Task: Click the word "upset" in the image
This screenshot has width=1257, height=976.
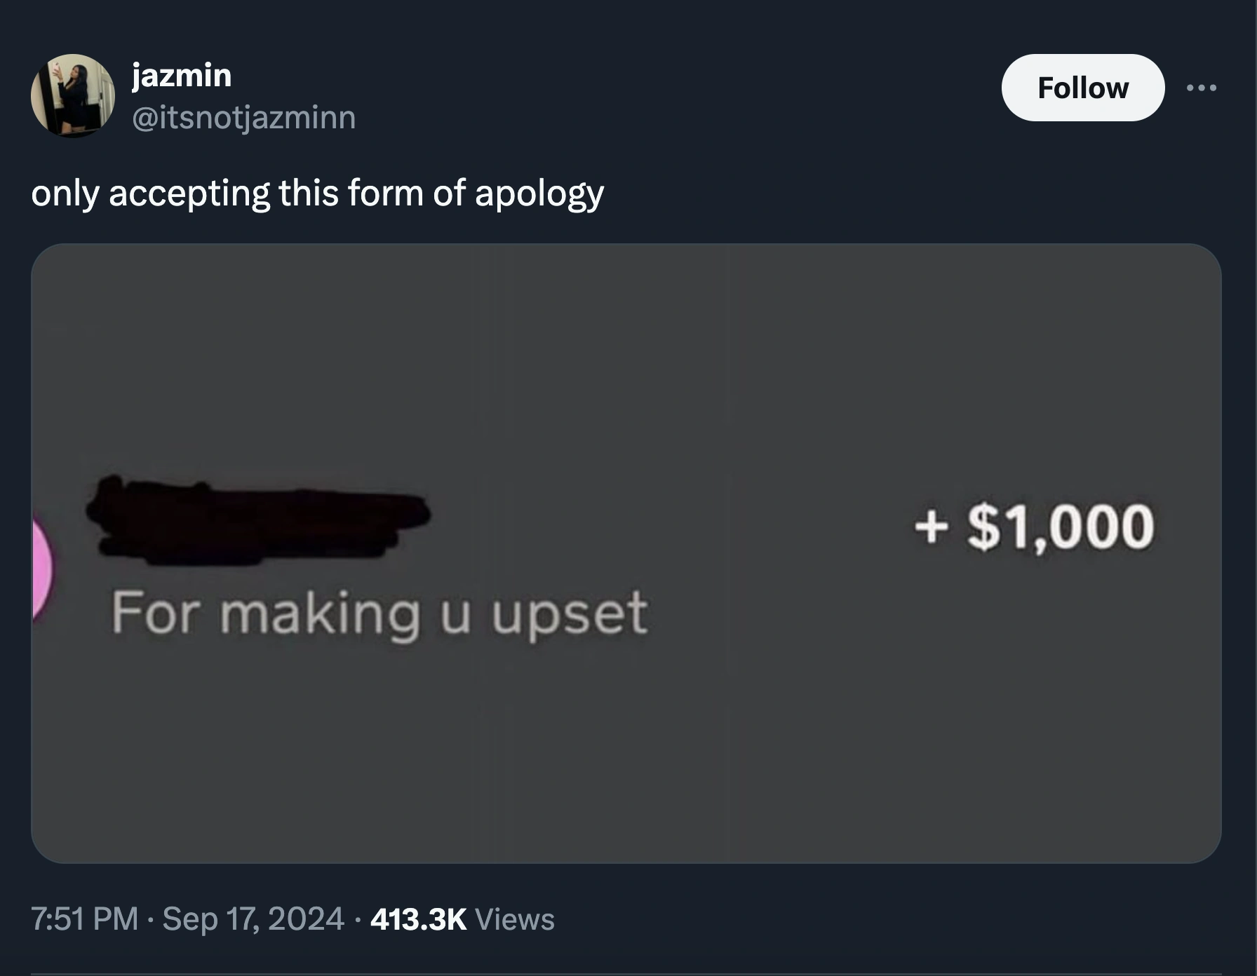Action: (569, 615)
